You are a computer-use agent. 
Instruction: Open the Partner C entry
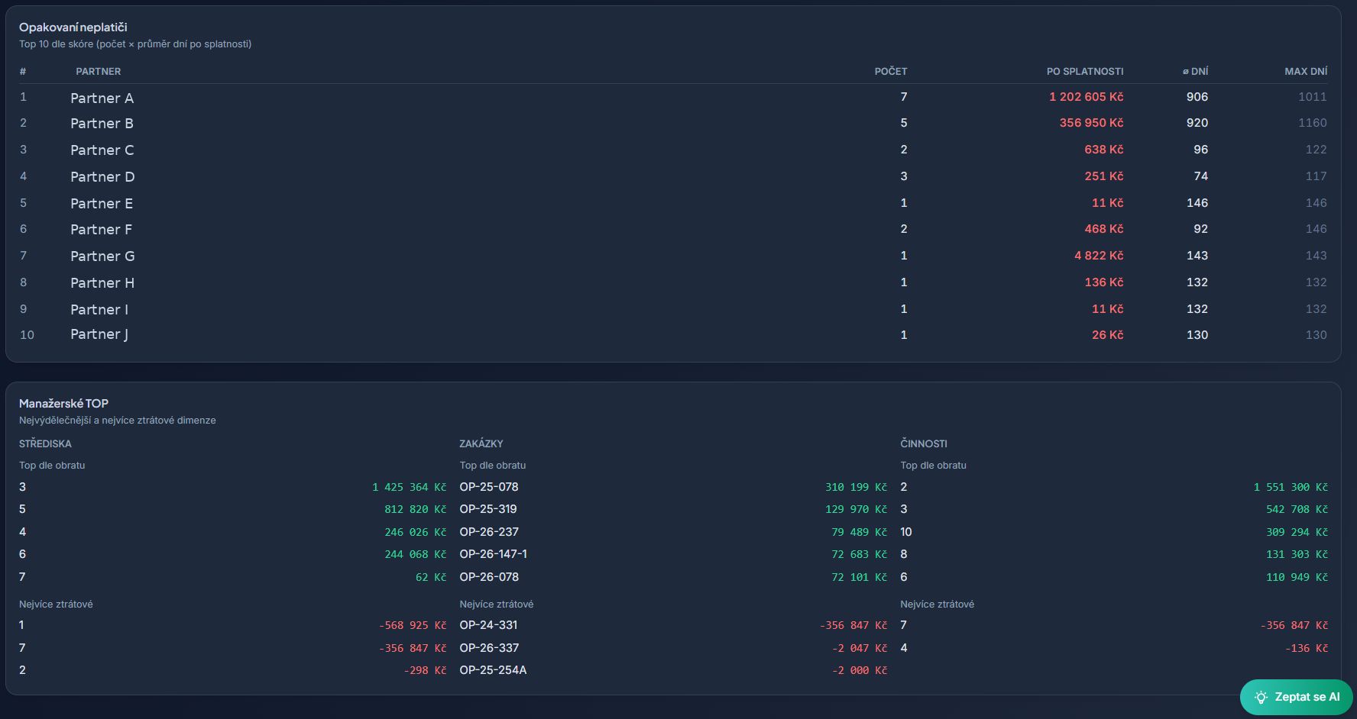click(102, 150)
